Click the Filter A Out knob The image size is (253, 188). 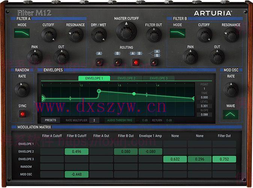point(62,57)
